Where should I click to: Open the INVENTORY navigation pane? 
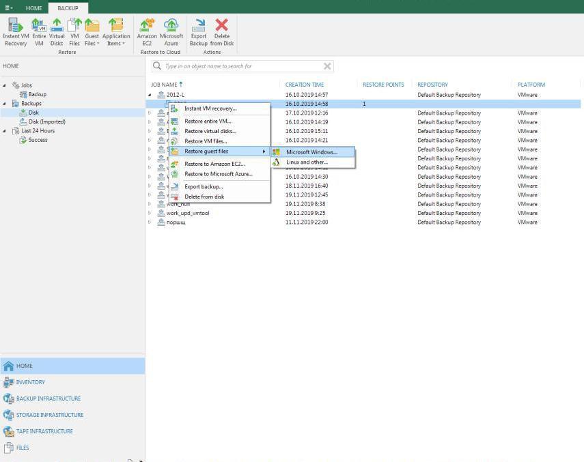click(72, 382)
